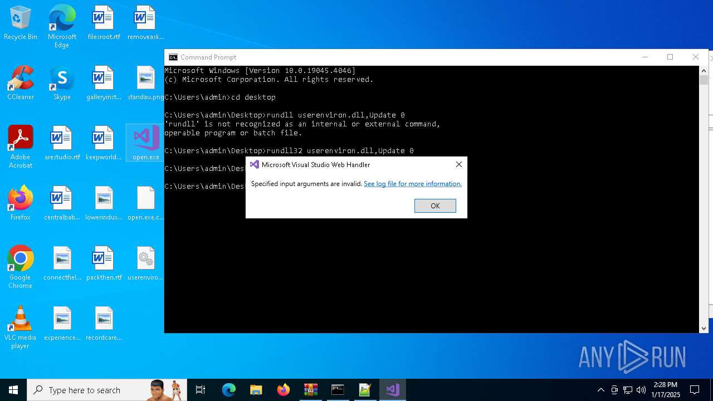Select the arestudio.rtf desktop file
Image resolution: width=713 pixels, height=401 pixels.
[x=62, y=144]
